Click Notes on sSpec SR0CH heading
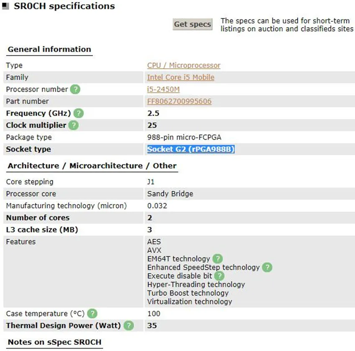 pos(55,342)
